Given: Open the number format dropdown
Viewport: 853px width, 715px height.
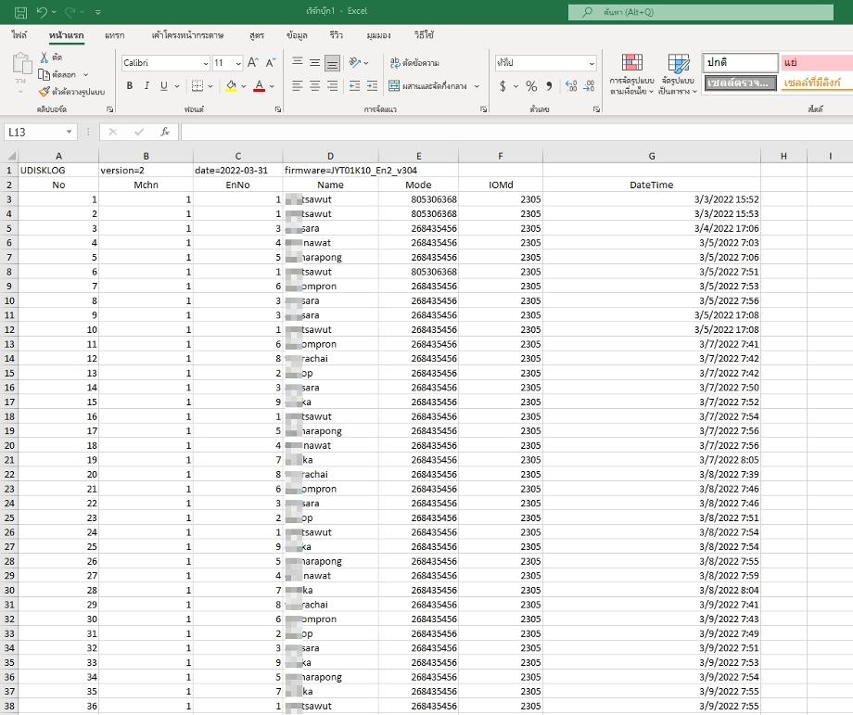Looking at the screenshot, I should coord(546,63).
